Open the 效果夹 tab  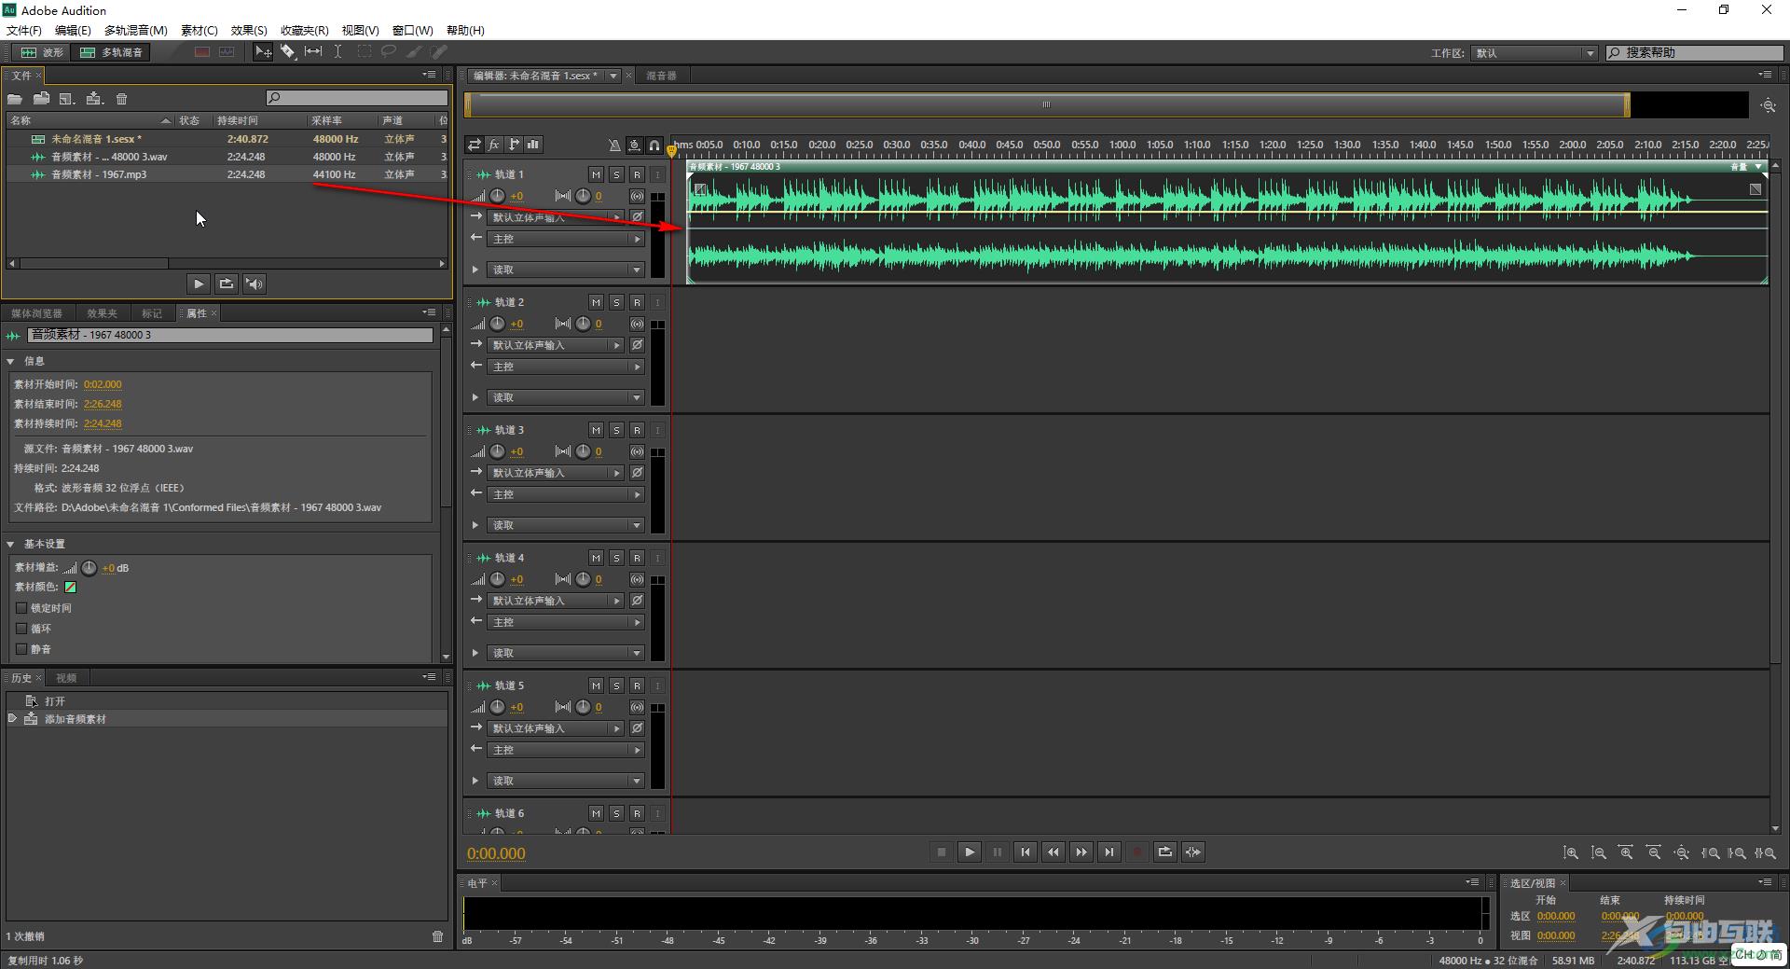(103, 313)
